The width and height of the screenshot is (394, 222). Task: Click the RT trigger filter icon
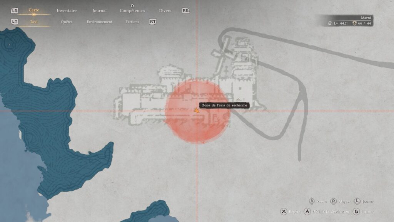point(153,22)
